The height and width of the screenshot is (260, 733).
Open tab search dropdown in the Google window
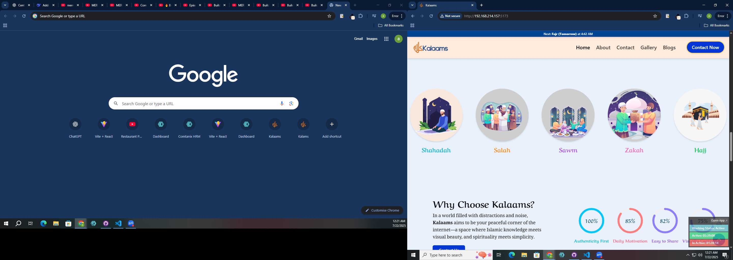[5, 5]
